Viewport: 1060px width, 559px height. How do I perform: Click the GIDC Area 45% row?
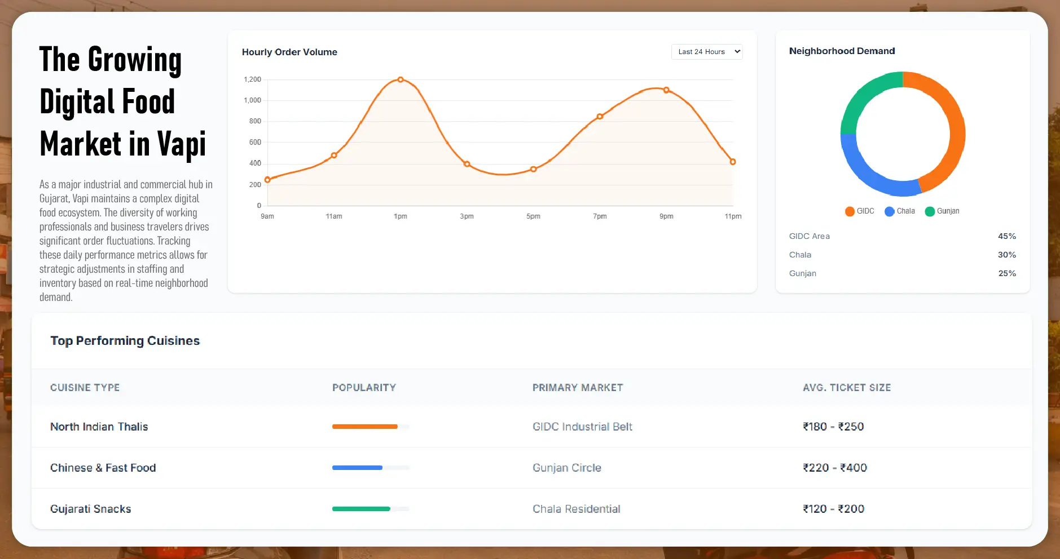[902, 236]
